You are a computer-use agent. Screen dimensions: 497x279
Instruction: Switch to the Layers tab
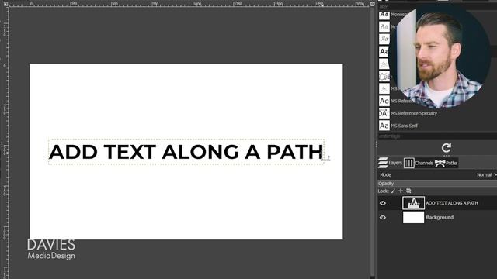click(x=390, y=163)
